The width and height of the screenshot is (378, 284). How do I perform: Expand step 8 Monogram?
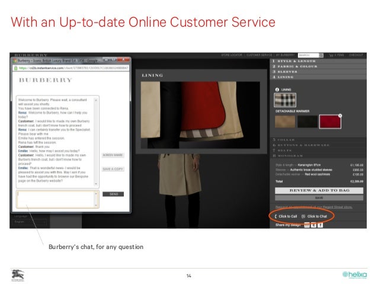click(318, 156)
